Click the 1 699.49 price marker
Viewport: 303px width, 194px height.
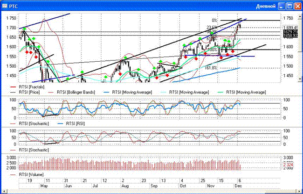pos(291,28)
